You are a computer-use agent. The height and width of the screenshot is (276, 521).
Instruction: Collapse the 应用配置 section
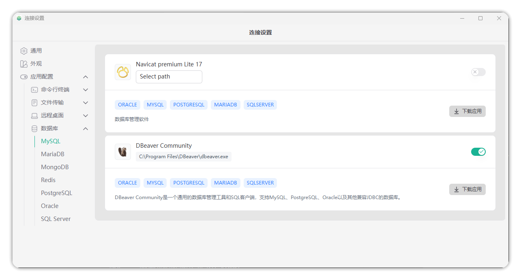(x=86, y=76)
